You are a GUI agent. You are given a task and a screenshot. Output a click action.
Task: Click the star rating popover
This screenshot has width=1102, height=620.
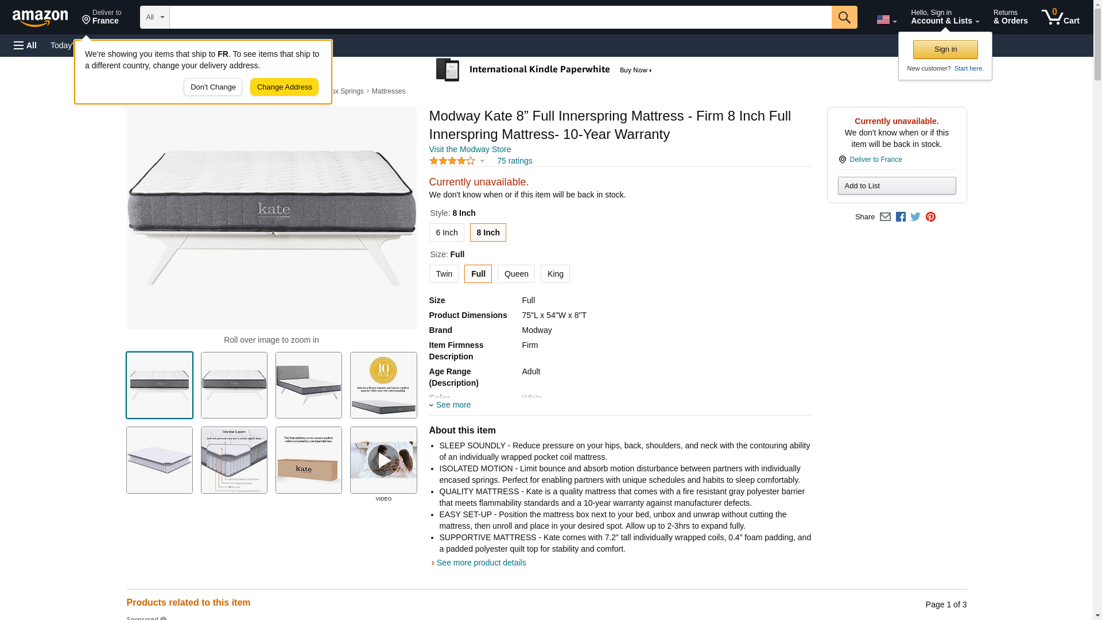pos(457,161)
